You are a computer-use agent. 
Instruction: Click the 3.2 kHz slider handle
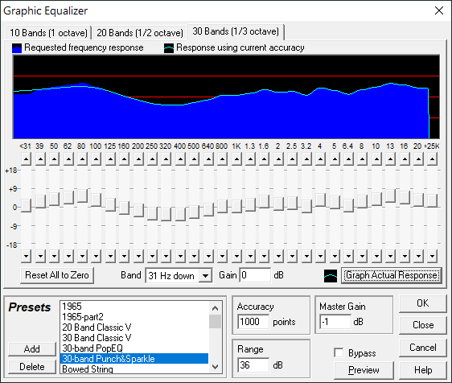point(306,206)
